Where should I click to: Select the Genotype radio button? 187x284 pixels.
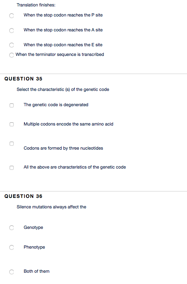(x=12, y=228)
